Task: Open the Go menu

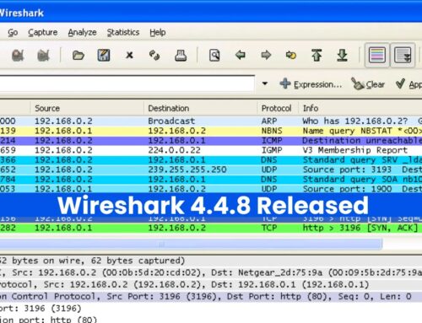Action: click(x=13, y=32)
